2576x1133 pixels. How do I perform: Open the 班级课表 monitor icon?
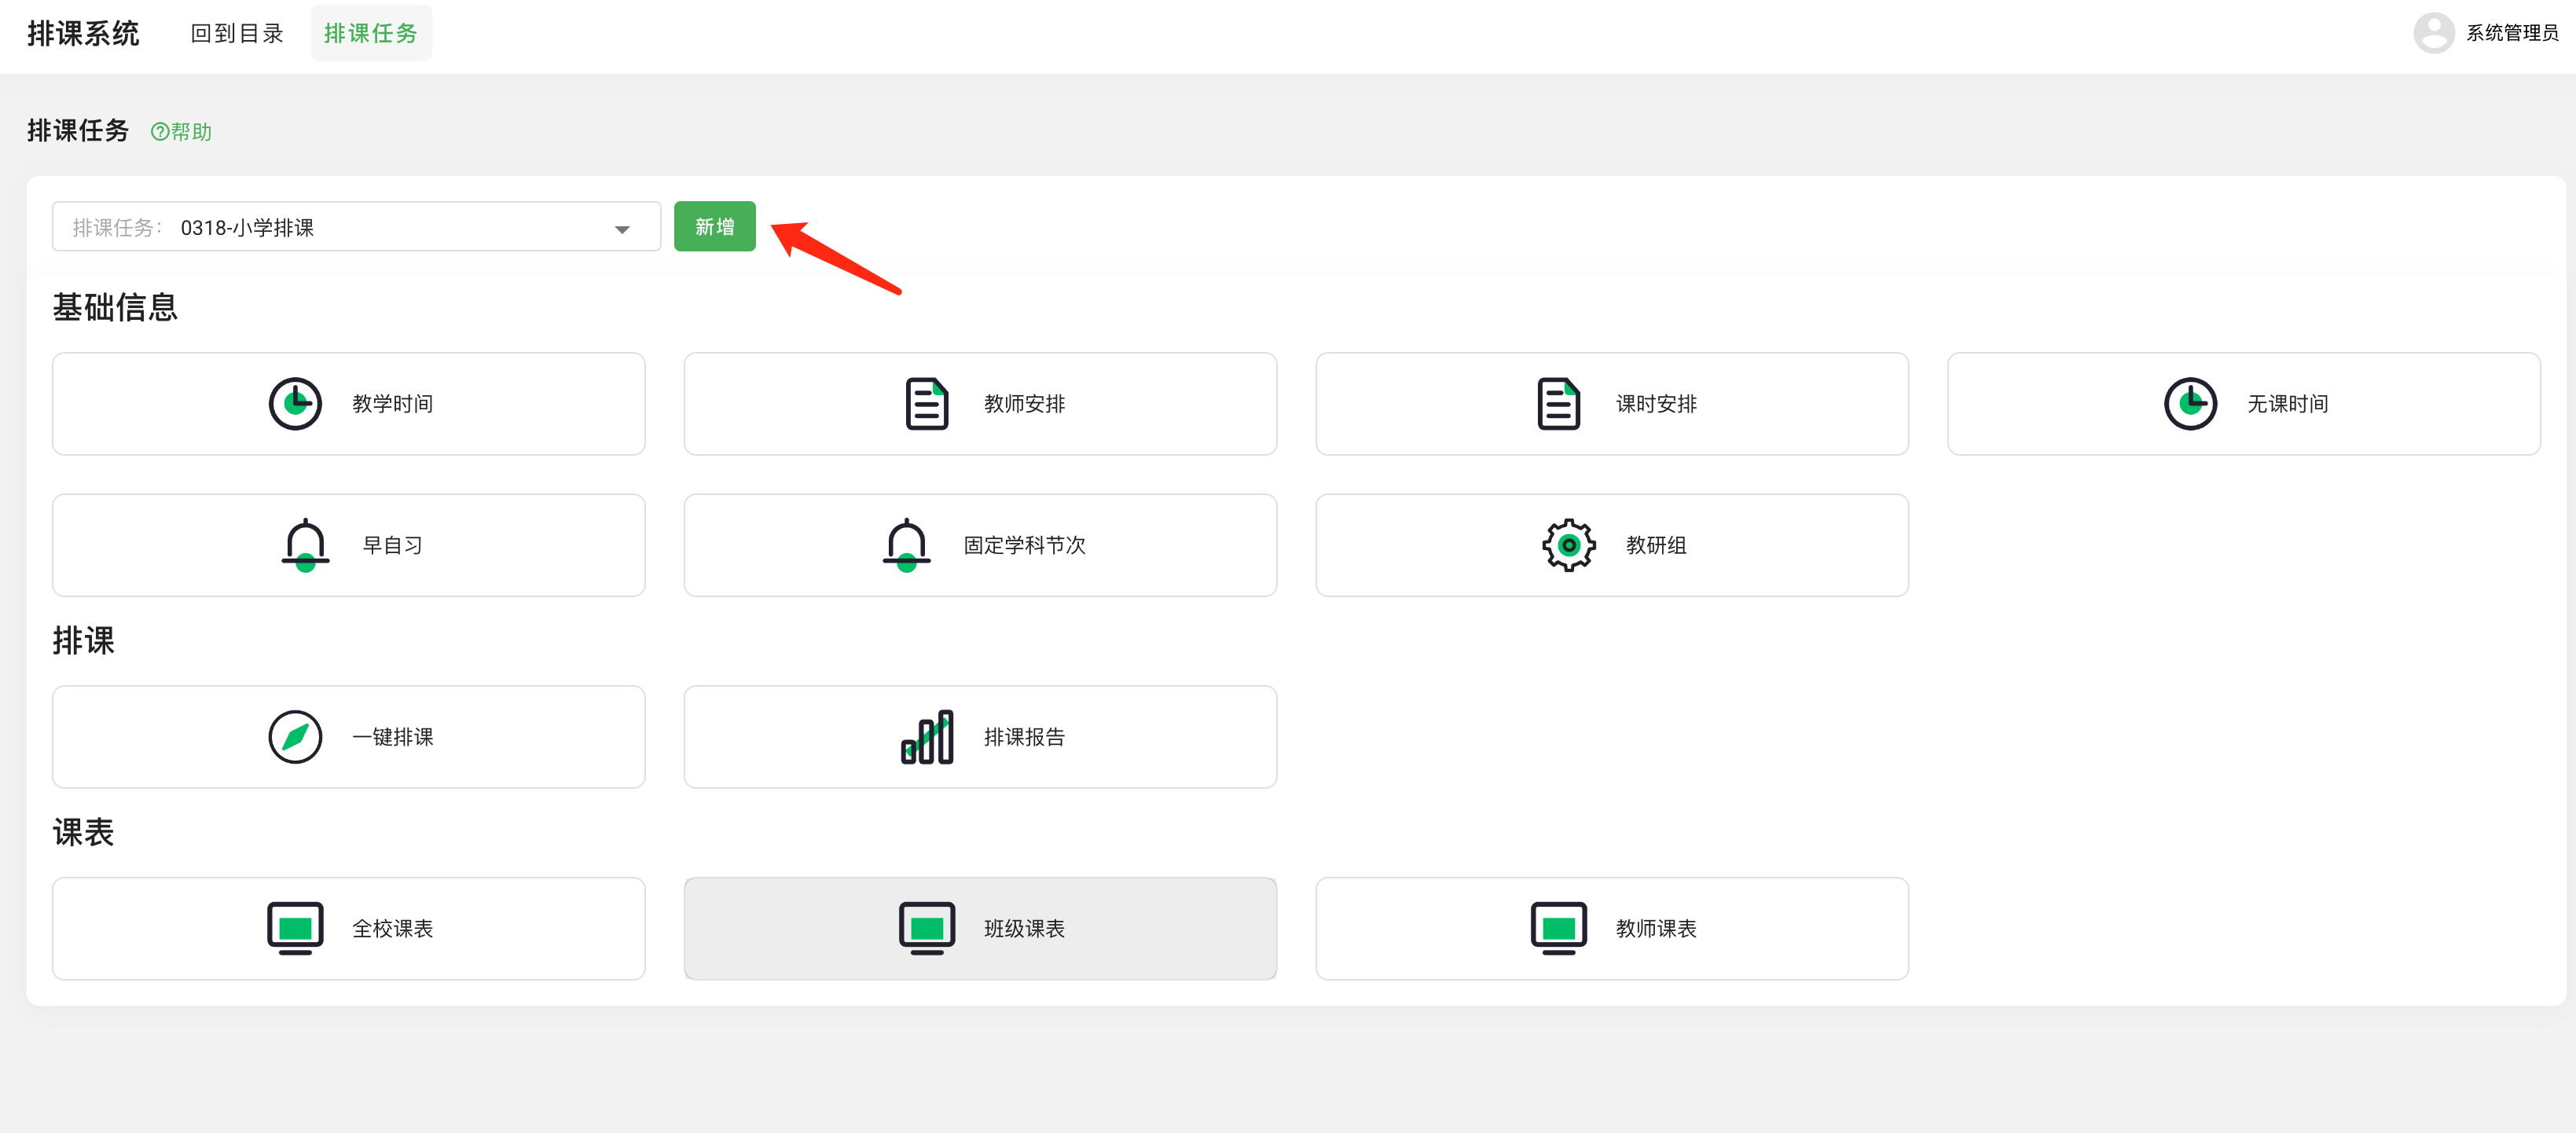(926, 928)
